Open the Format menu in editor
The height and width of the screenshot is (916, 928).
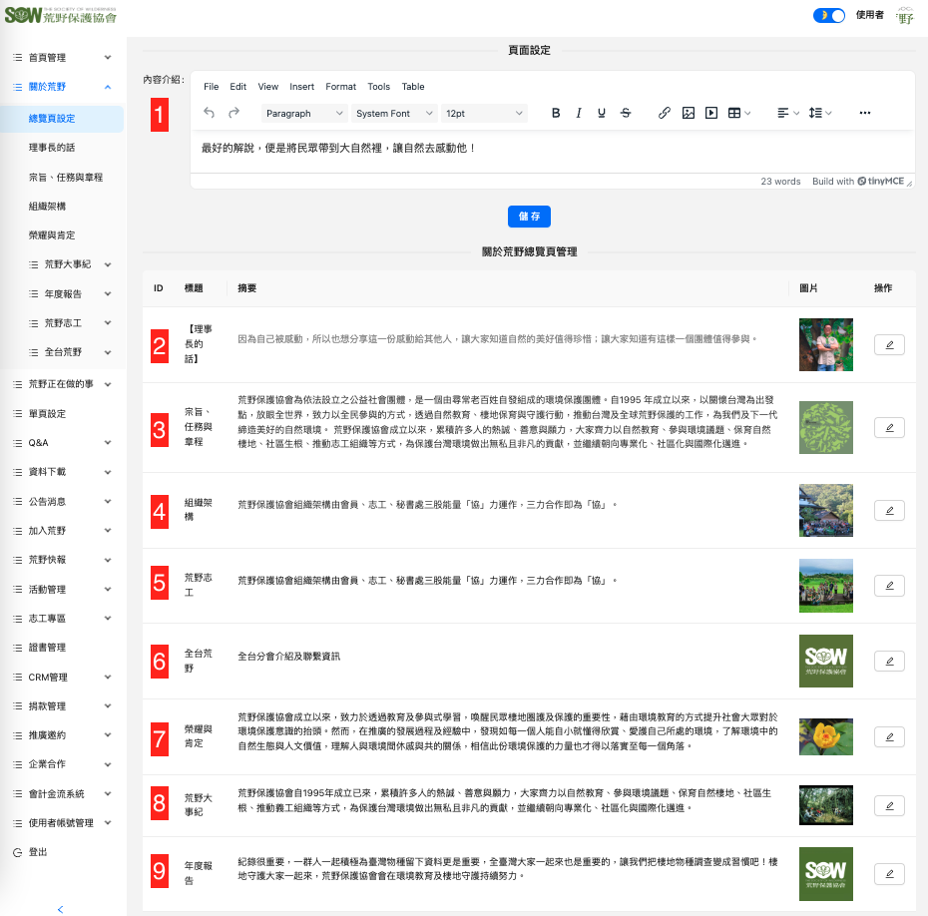[x=340, y=87]
